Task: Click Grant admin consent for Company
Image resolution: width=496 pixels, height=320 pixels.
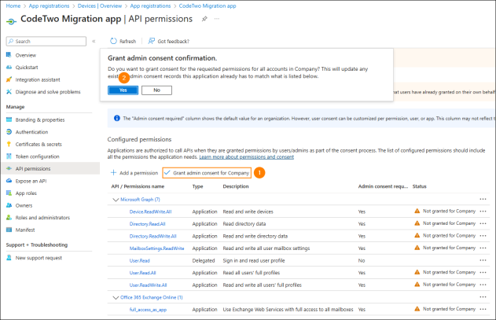Action: tap(207, 173)
